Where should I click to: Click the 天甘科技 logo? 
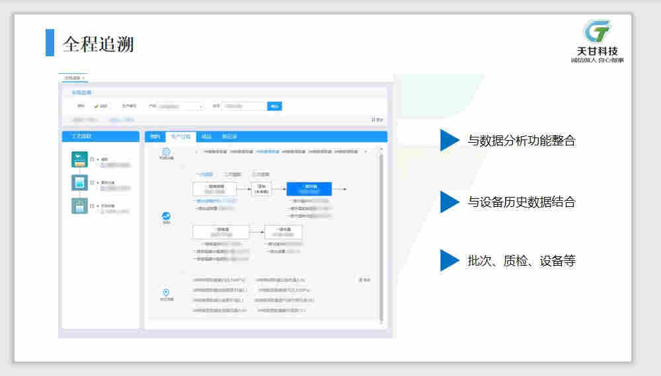point(597,42)
